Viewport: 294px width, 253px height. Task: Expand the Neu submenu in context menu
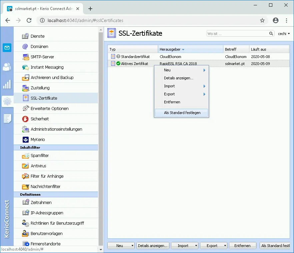[x=182, y=70]
